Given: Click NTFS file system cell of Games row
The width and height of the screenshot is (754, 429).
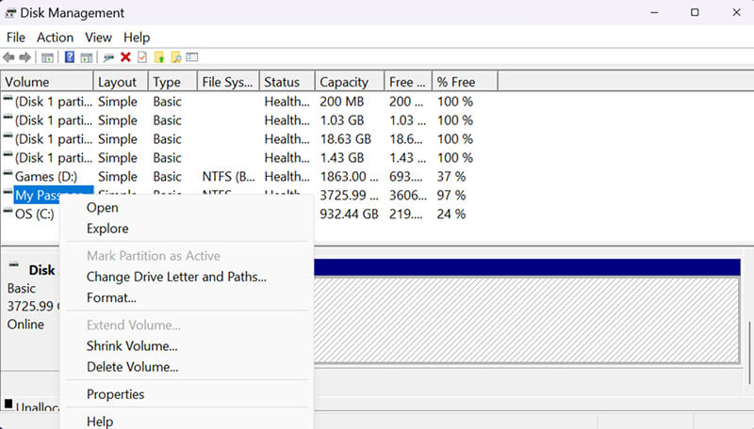Looking at the screenshot, I should click(228, 177).
